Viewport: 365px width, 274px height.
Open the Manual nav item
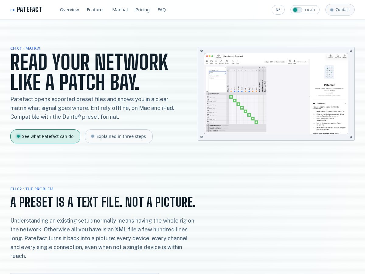120,10
